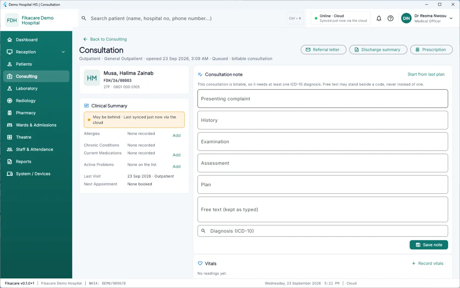This screenshot has height=288, width=460.
Task: Click the Pharmacy sidebar icon
Action: point(10,113)
